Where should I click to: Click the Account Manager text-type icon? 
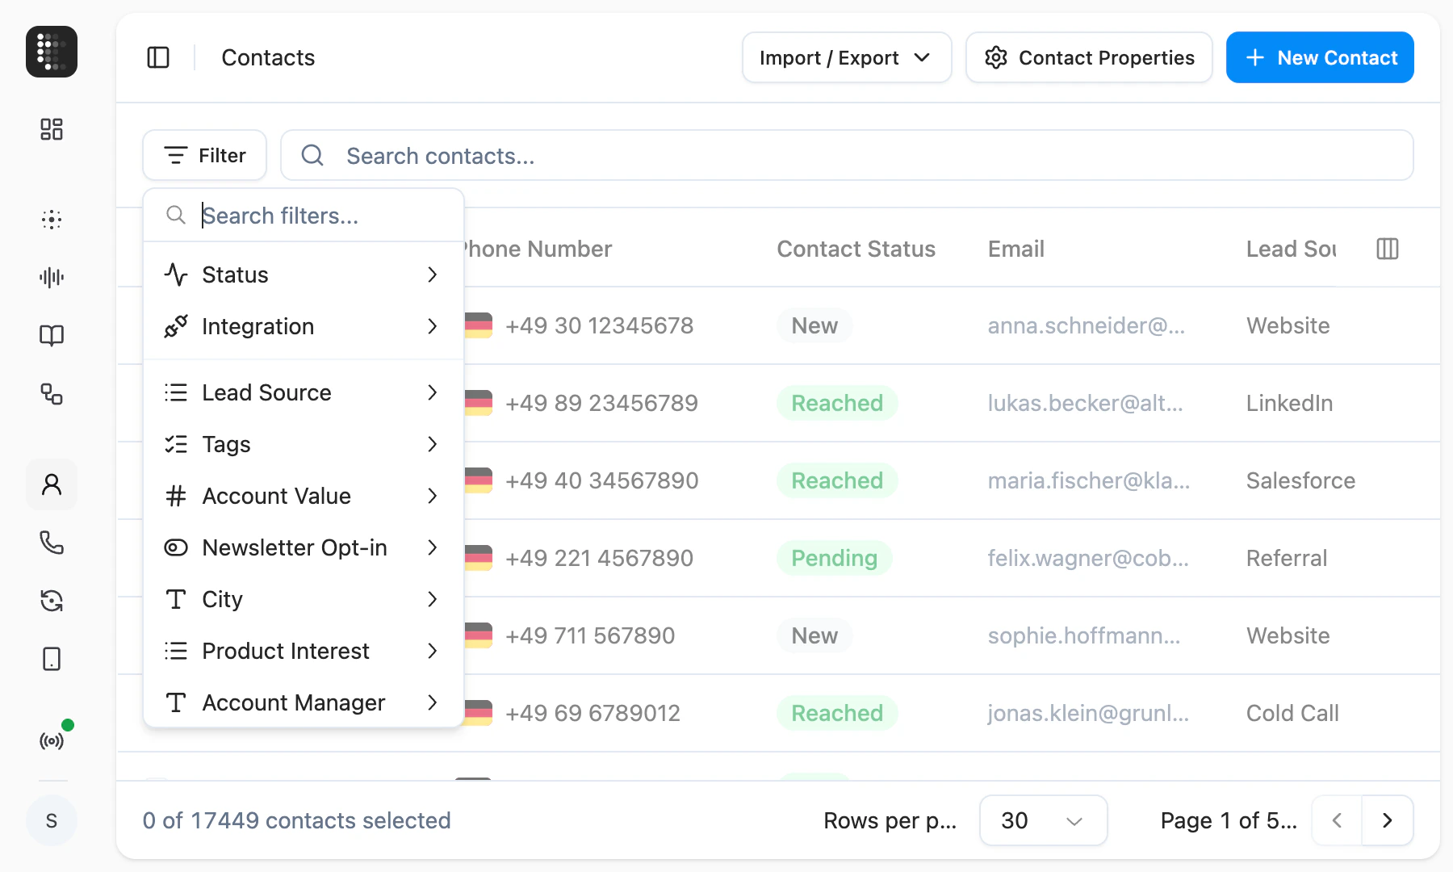[176, 702]
